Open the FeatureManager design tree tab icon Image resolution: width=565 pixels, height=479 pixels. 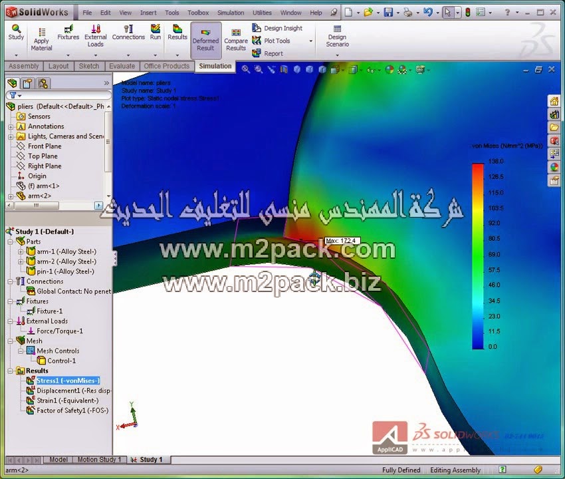pyautogui.click(x=12, y=84)
